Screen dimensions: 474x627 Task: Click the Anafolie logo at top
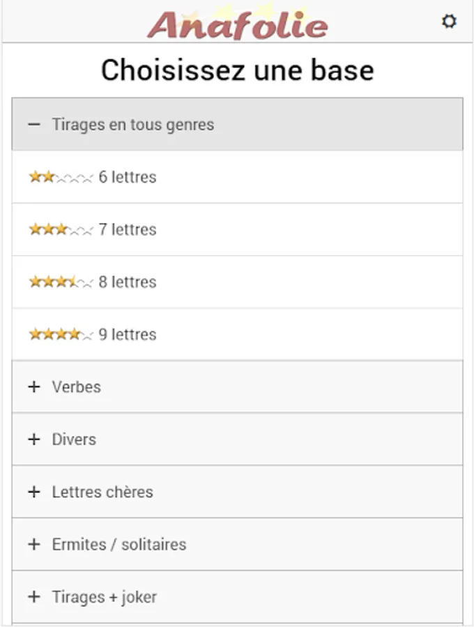(237, 24)
